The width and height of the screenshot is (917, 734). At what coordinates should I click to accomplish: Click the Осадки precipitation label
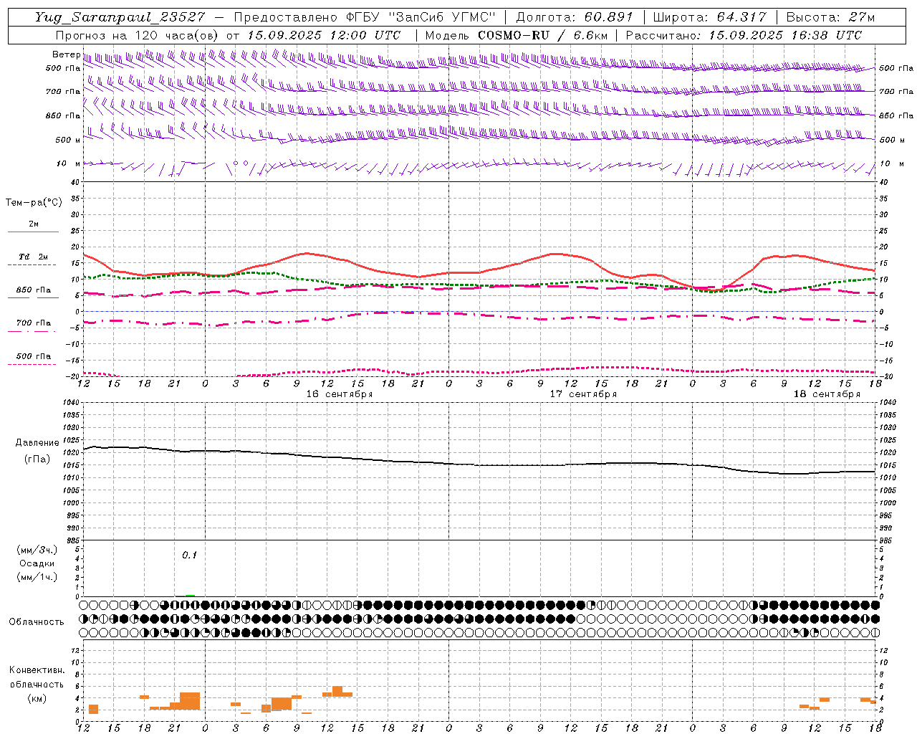[x=37, y=563]
